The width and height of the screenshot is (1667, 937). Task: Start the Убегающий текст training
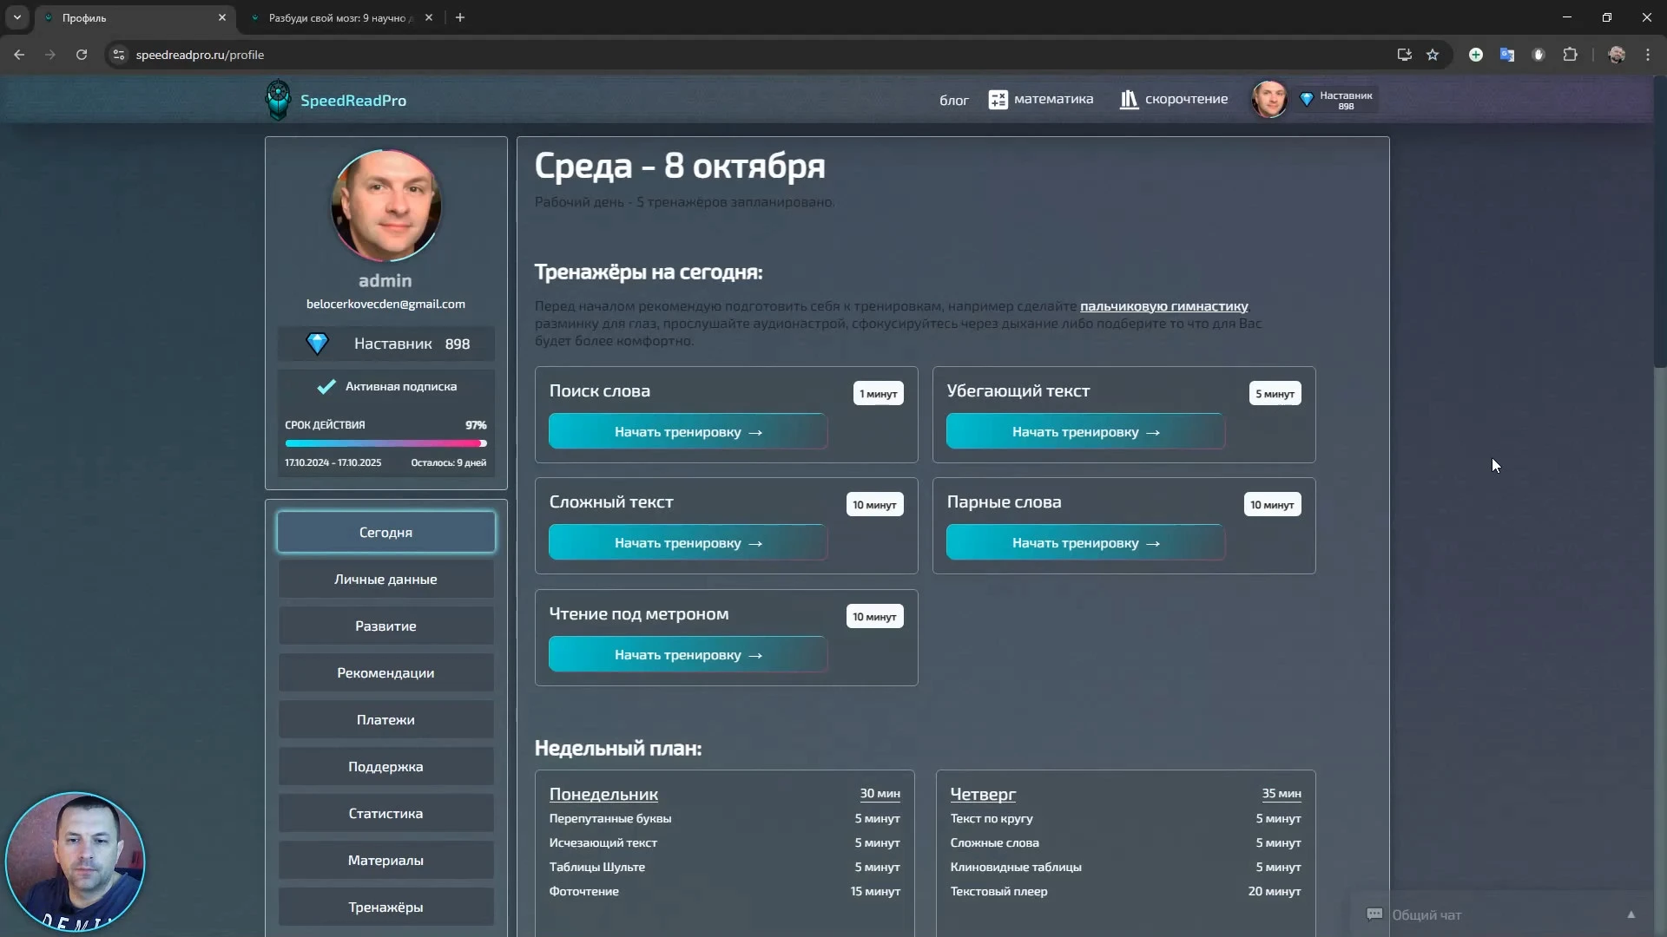(1085, 431)
